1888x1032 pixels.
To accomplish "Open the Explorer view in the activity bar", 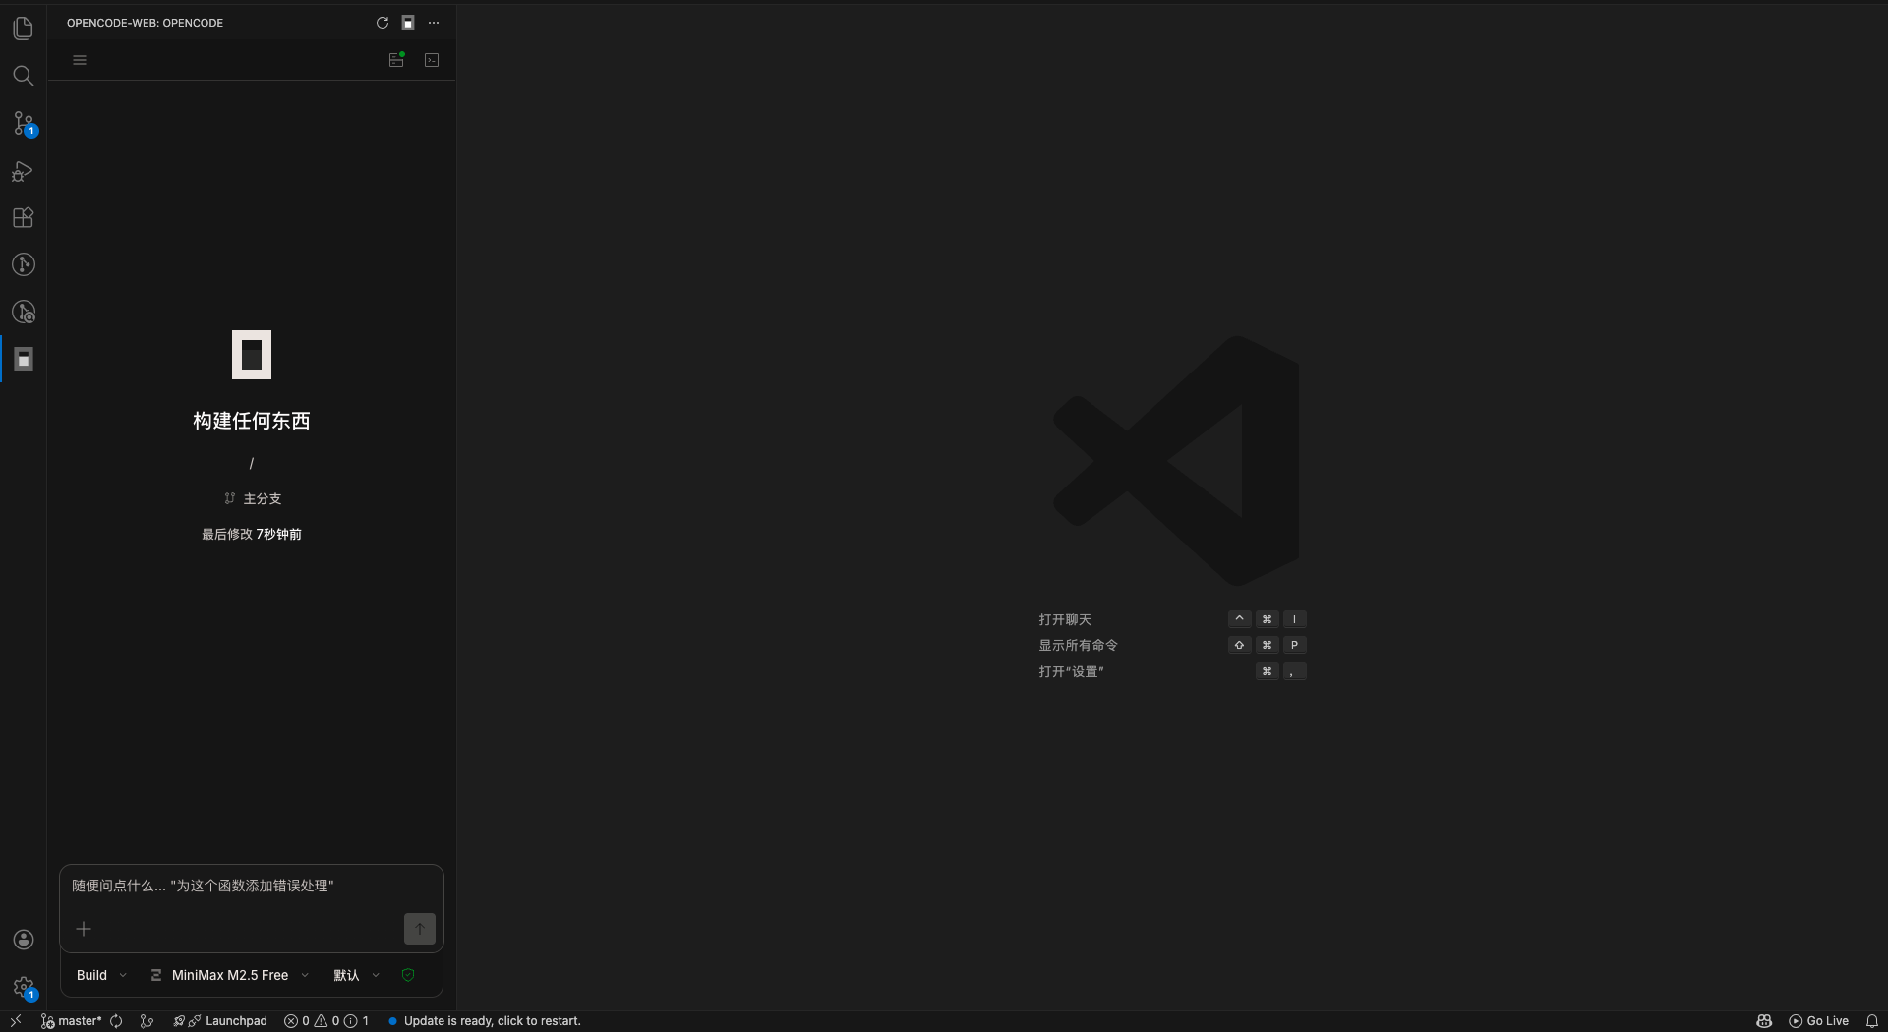I will pyautogui.click(x=24, y=29).
